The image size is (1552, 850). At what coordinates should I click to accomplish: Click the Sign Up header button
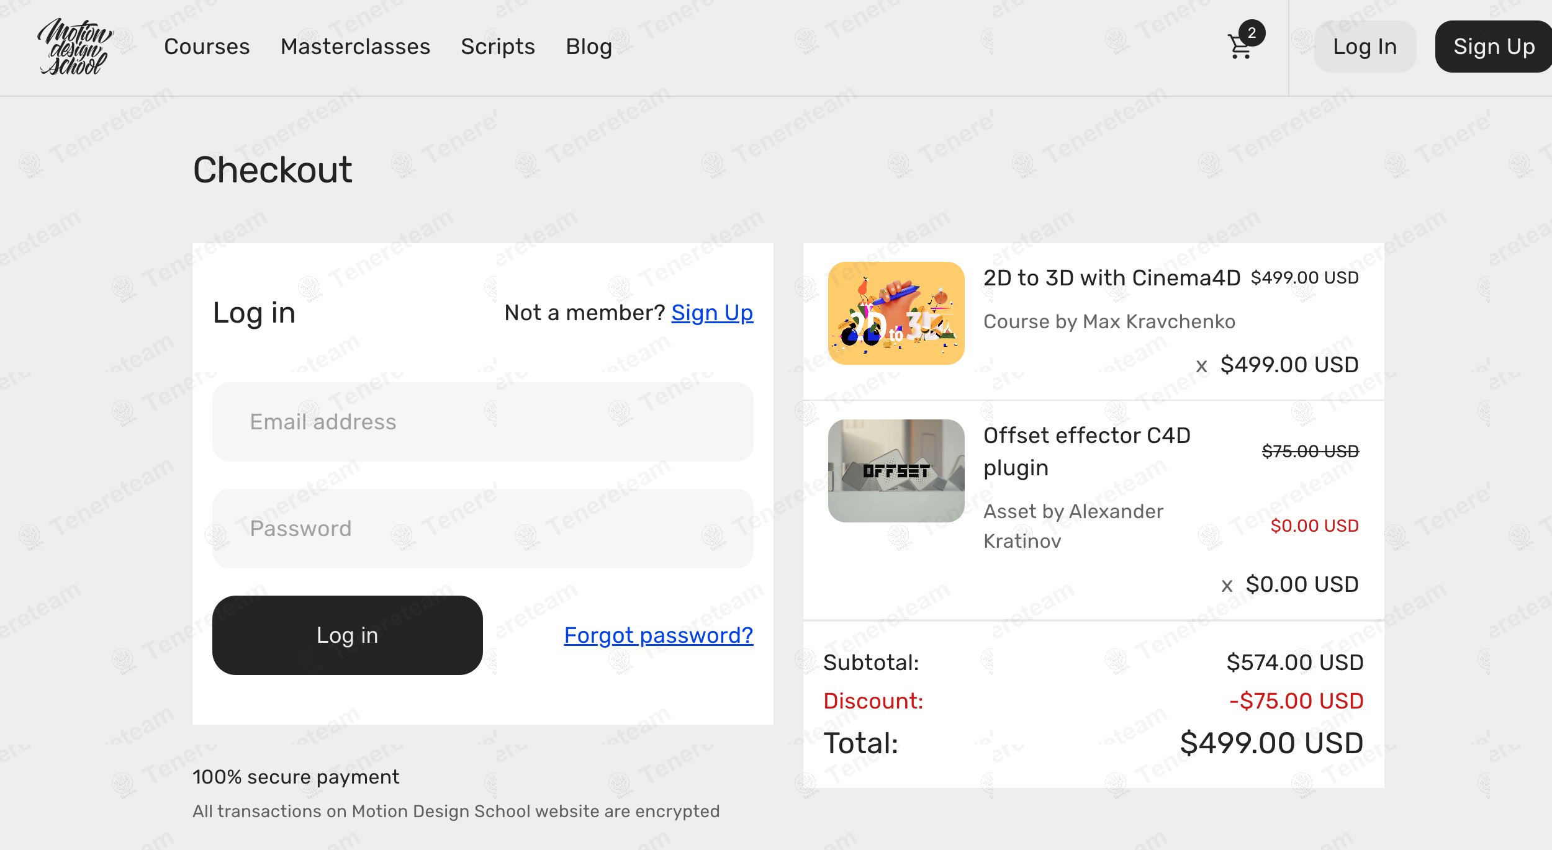coord(1492,46)
